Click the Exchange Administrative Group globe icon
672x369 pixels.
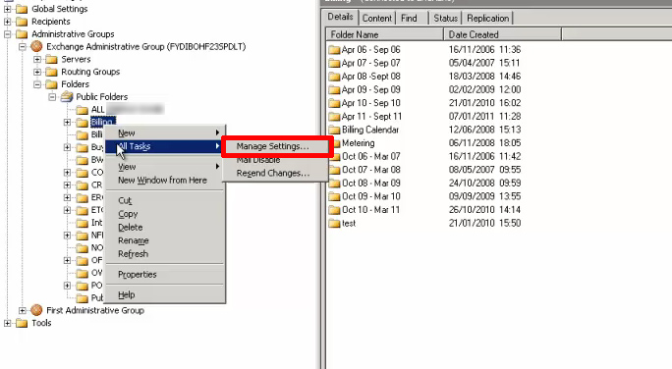point(37,46)
